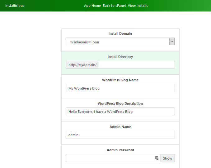Click the http://mydomain/ prefix box
Viewport: 211px width, 168px height.
pos(82,65)
